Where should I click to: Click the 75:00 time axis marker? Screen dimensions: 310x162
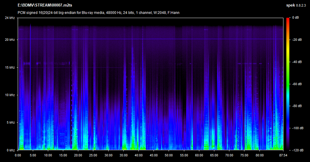pyautogui.click(x=244, y=155)
